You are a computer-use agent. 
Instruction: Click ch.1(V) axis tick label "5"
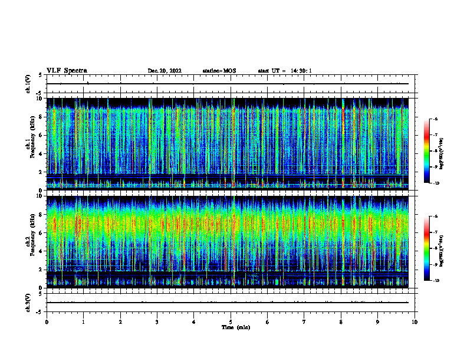click(41, 75)
